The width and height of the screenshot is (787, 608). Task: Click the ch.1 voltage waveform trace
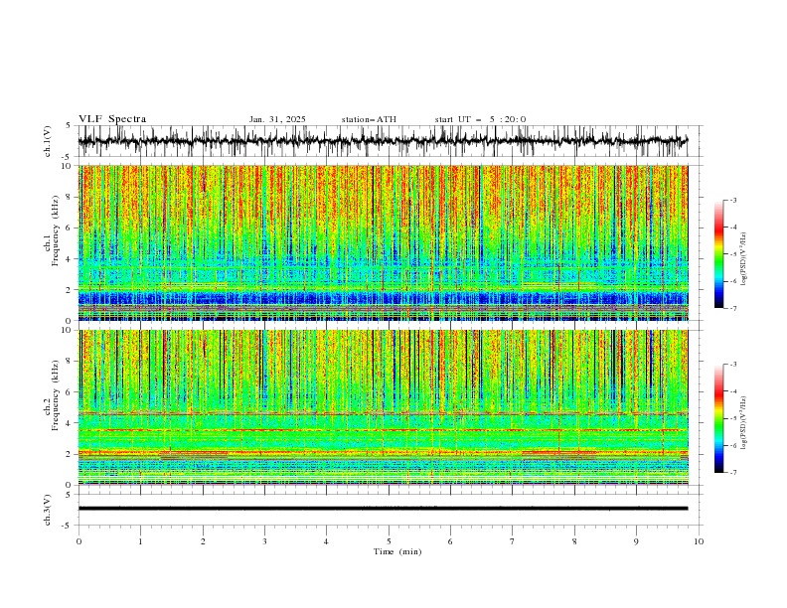[x=383, y=141]
